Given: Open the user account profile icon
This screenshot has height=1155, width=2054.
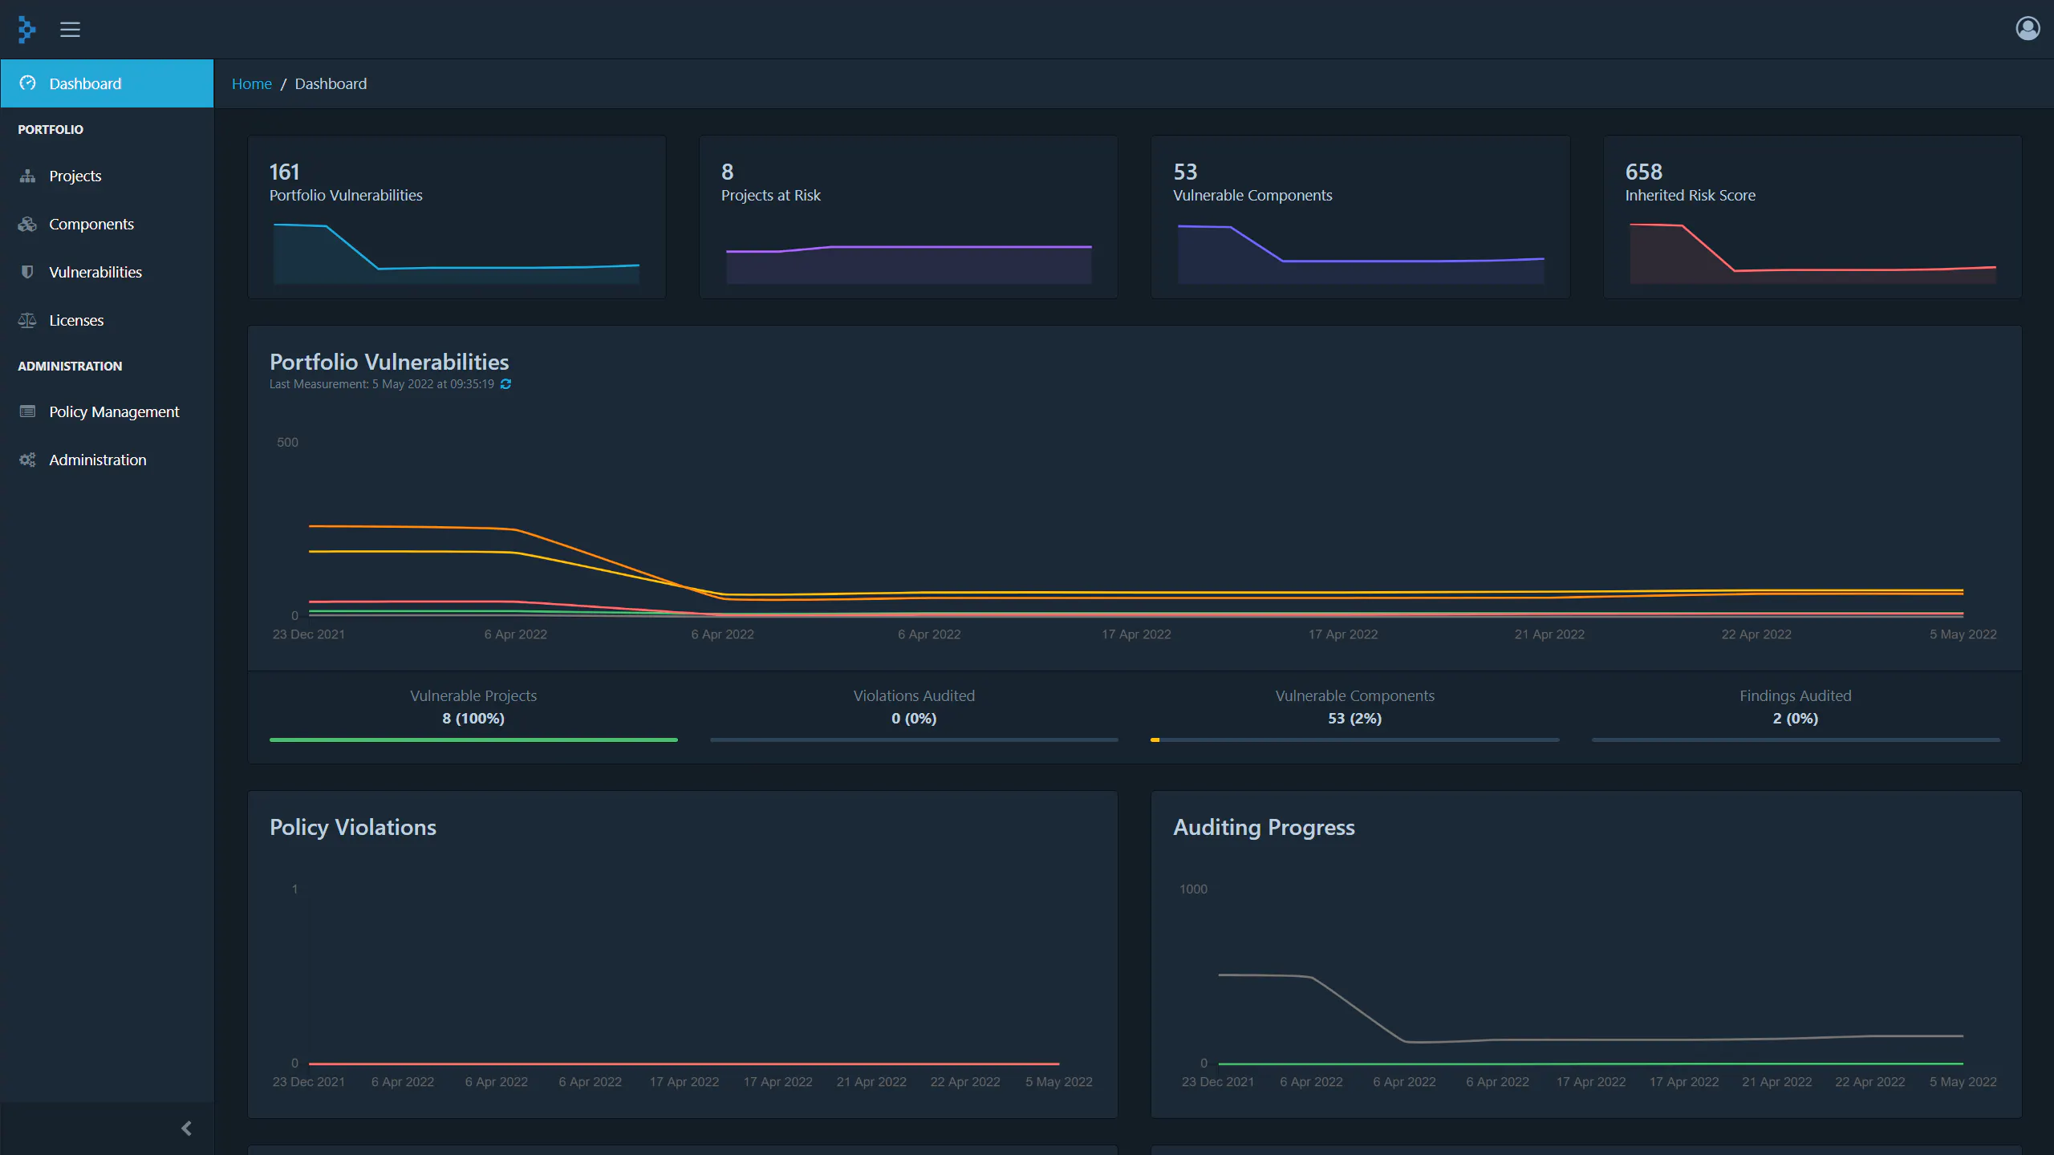Looking at the screenshot, I should [x=2028, y=29].
